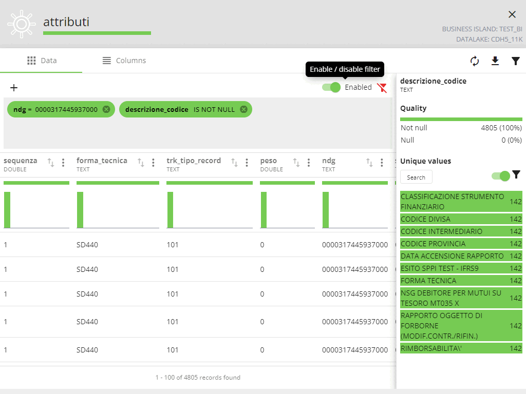The width and height of the screenshot is (526, 394).
Task: Select the Data tab
Action: point(42,61)
